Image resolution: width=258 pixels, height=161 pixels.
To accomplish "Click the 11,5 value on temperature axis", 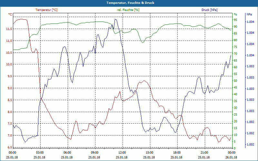I will coord(9,29).
